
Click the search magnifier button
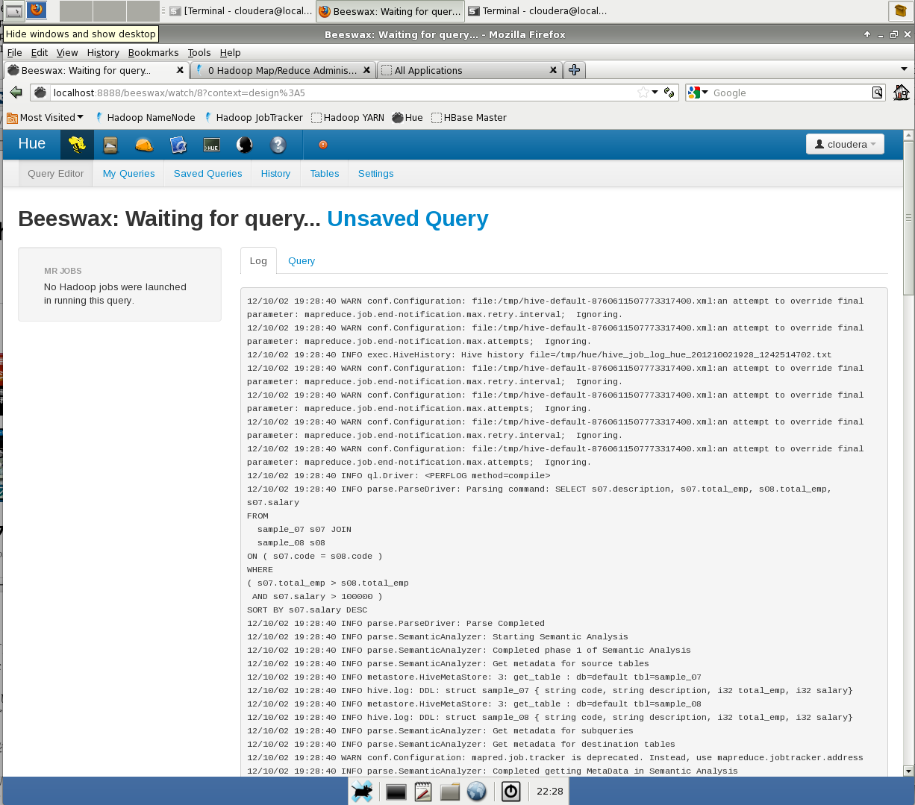(878, 93)
